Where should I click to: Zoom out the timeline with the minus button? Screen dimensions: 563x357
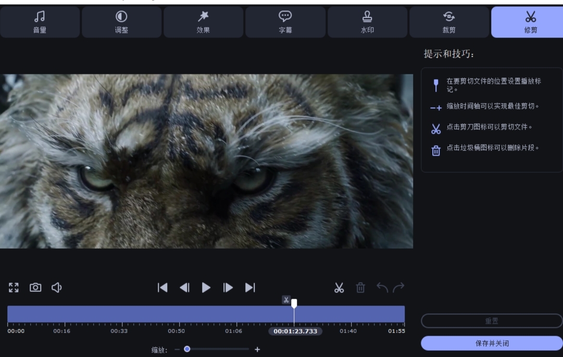[x=177, y=349]
